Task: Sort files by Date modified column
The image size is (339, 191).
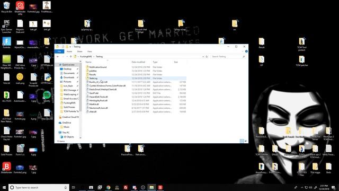Action: pos(138,62)
